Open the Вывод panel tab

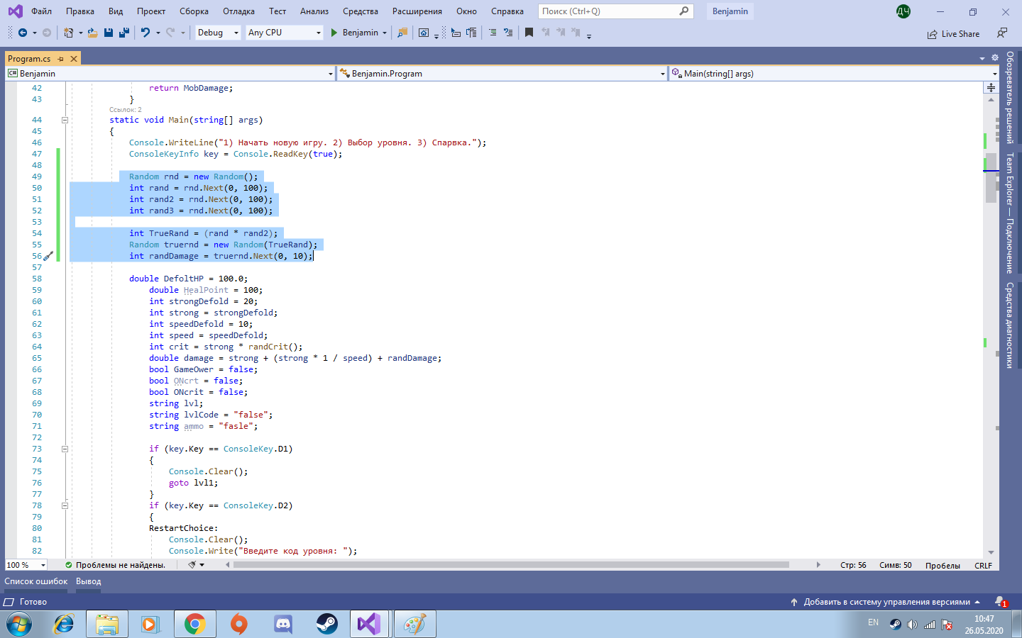(89, 581)
